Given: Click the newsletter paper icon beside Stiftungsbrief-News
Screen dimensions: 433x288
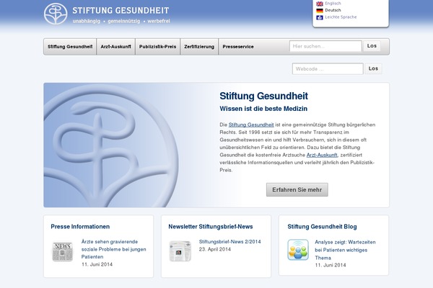Looking at the screenshot, I should pyautogui.click(x=180, y=251).
